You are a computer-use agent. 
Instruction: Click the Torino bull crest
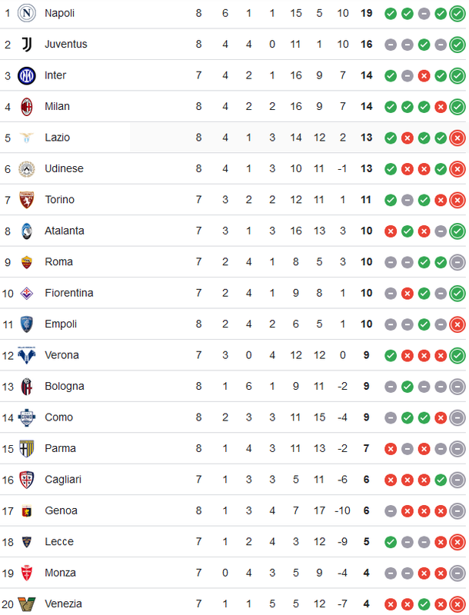click(27, 200)
